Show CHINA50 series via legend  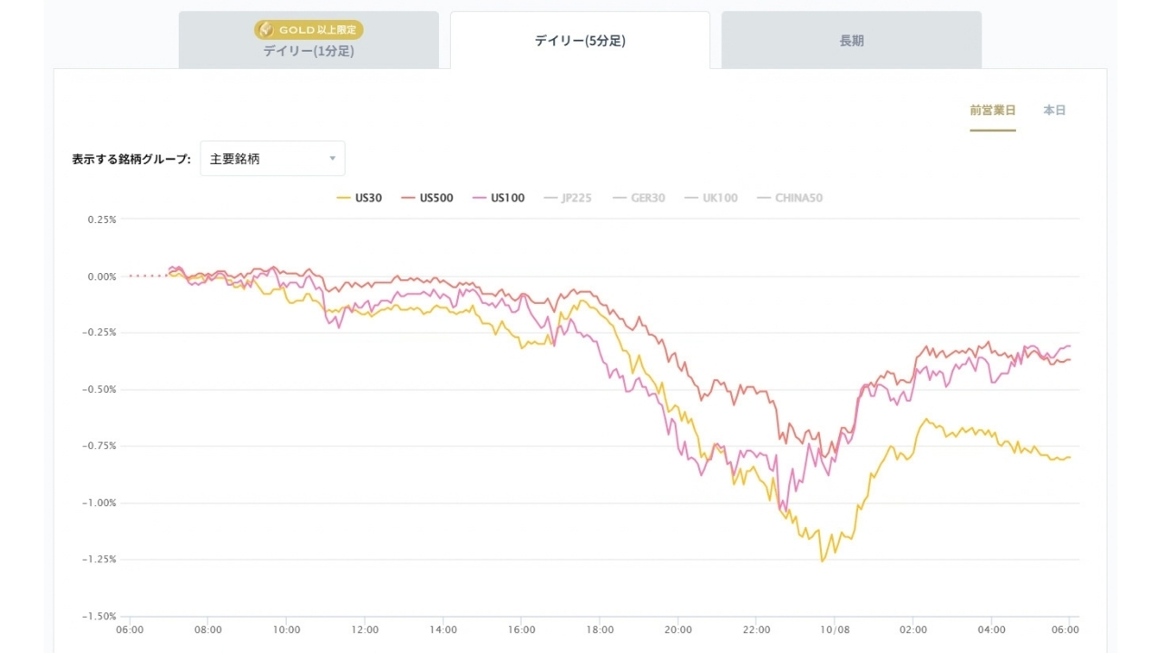(x=789, y=198)
